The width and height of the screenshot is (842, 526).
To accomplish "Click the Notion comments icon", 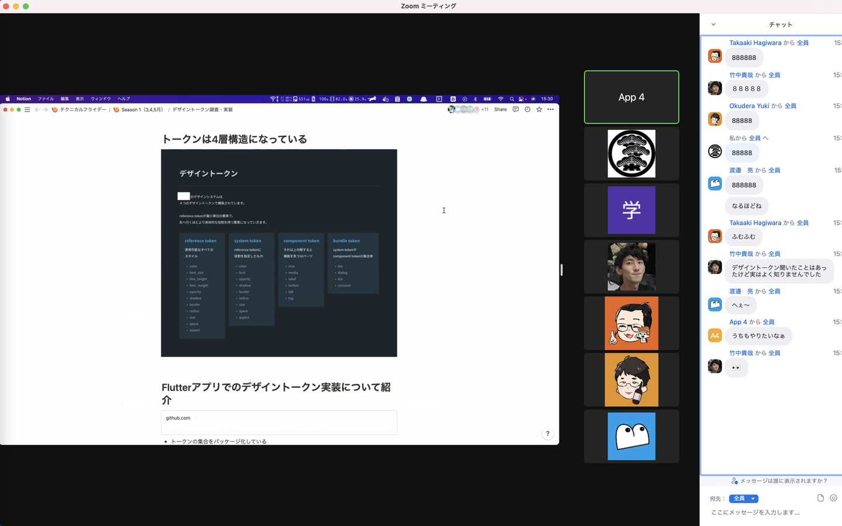I will pos(515,109).
